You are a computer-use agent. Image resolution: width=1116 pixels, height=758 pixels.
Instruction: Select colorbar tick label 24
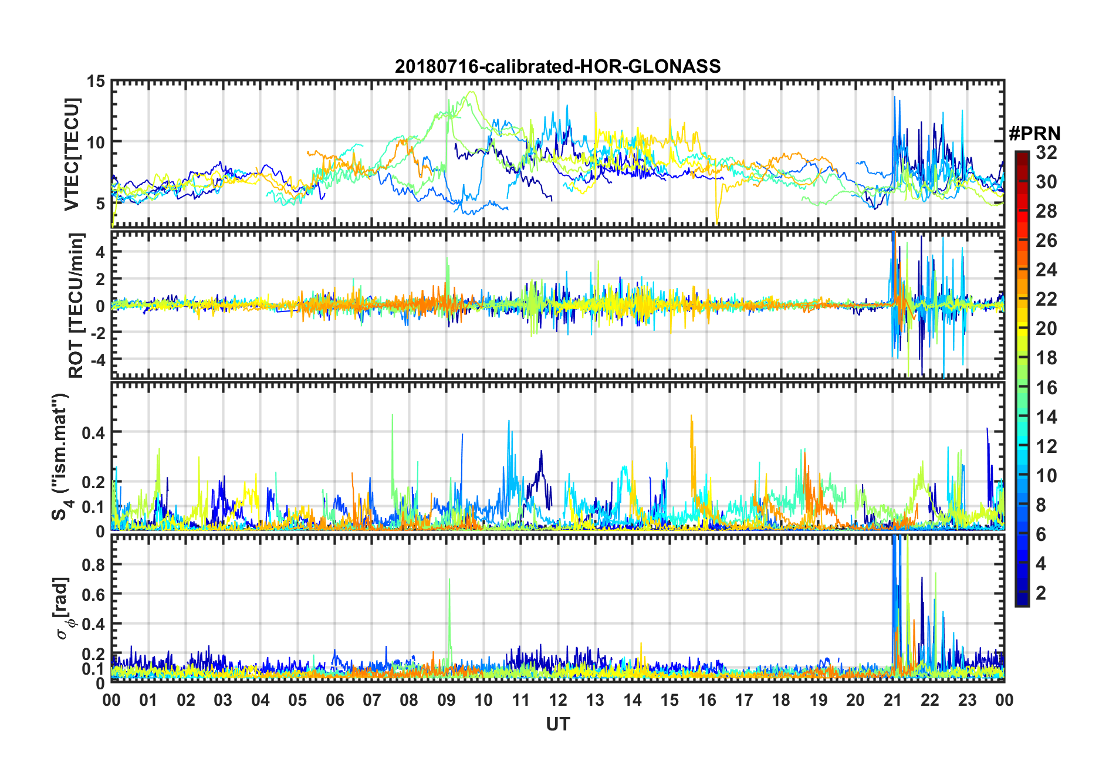click(1046, 270)
